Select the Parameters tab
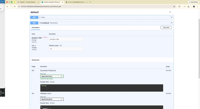The height and width of the screenshot is (109, 200). (36, 28)
